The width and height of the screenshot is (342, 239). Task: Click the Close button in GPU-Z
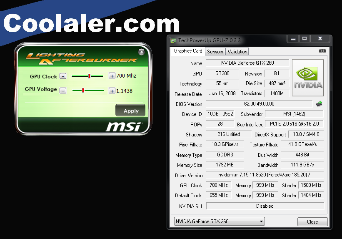click(x=312, y=222)
